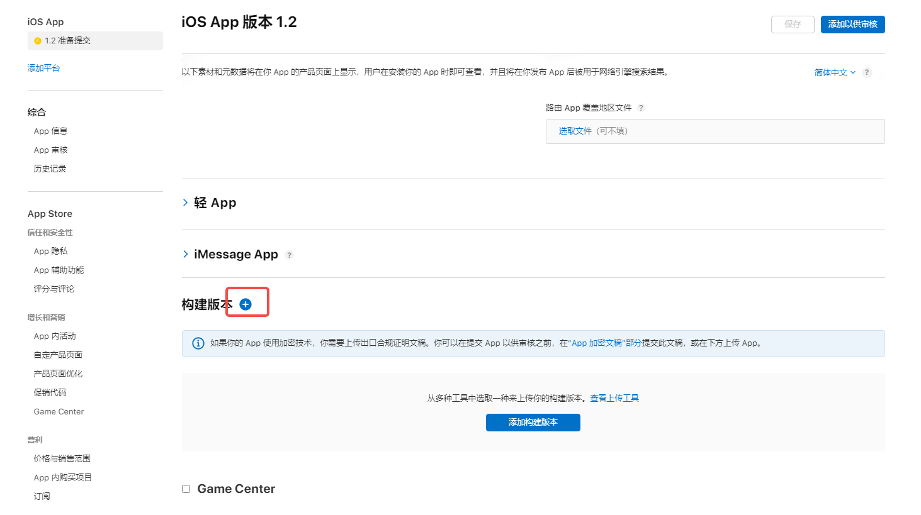
Task: Open 价格与销售范围
Action: click(62, 458)
